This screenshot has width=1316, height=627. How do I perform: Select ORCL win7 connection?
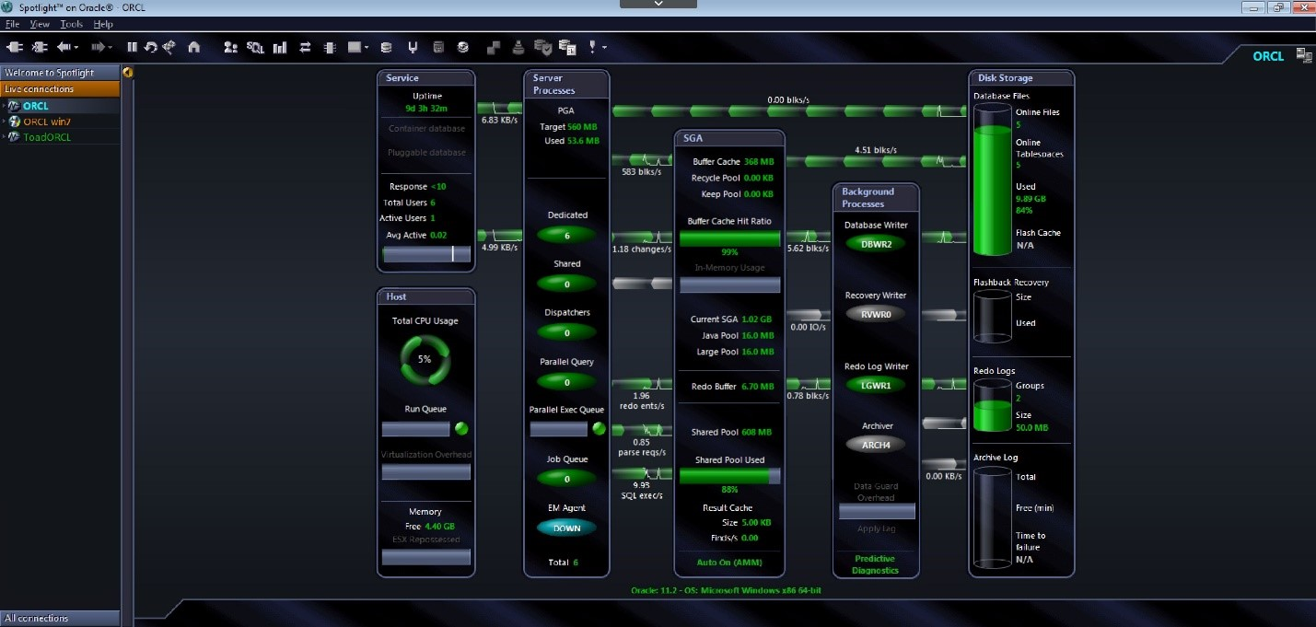pos(46,122)
